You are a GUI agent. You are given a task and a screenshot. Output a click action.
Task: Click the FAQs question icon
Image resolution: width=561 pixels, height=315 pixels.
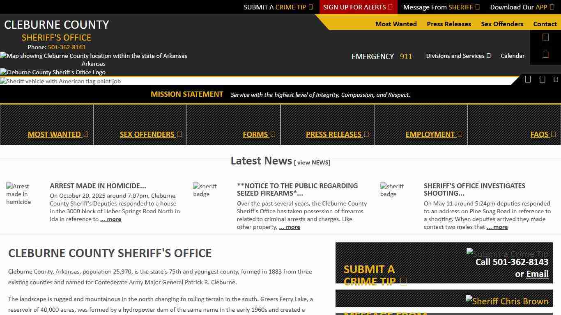pyautogui.click(x=554, y=134)
